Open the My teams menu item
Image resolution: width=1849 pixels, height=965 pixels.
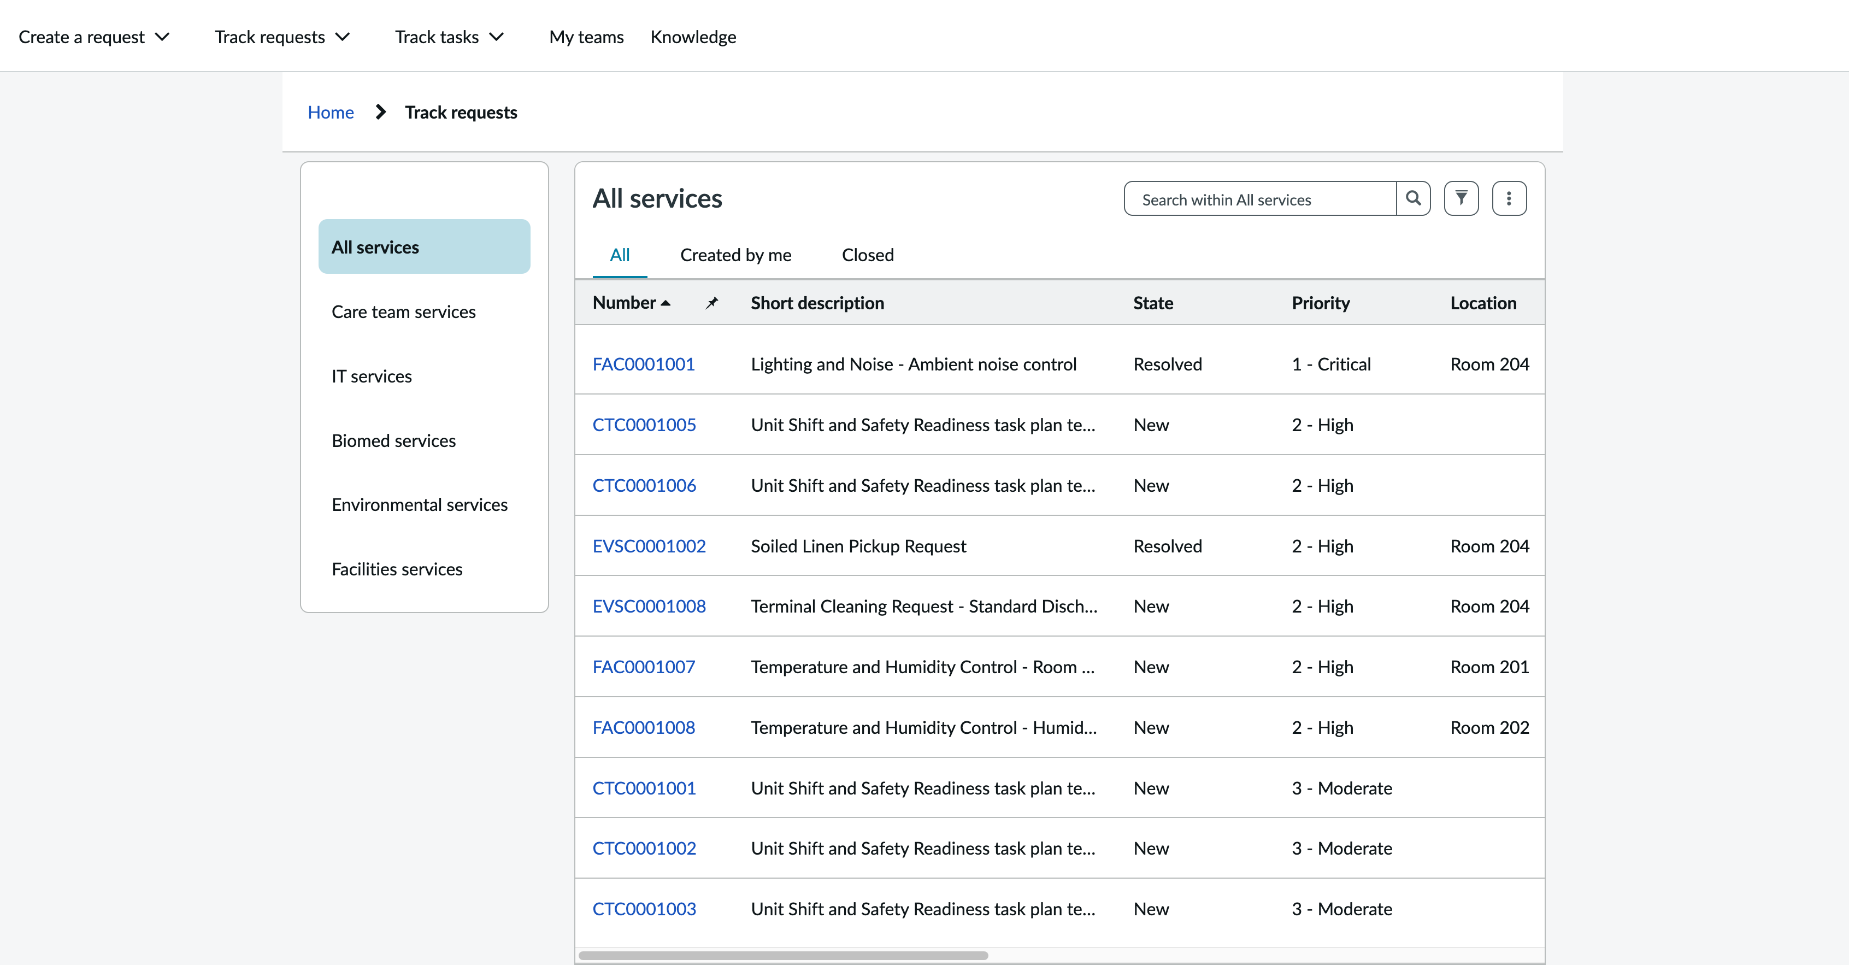586,37
